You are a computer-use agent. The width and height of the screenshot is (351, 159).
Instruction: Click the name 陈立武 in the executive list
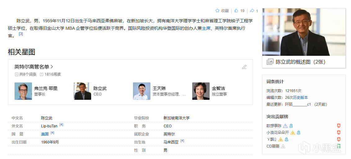(100, 88)
